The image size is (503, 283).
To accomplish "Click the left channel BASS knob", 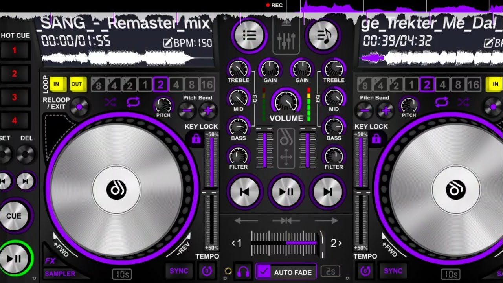I will point(238,127).
